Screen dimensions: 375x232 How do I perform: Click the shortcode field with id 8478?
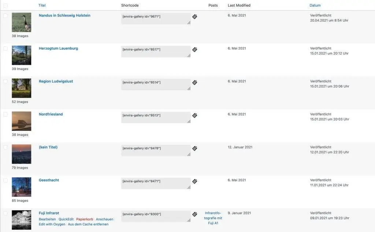tap(156, 150)
